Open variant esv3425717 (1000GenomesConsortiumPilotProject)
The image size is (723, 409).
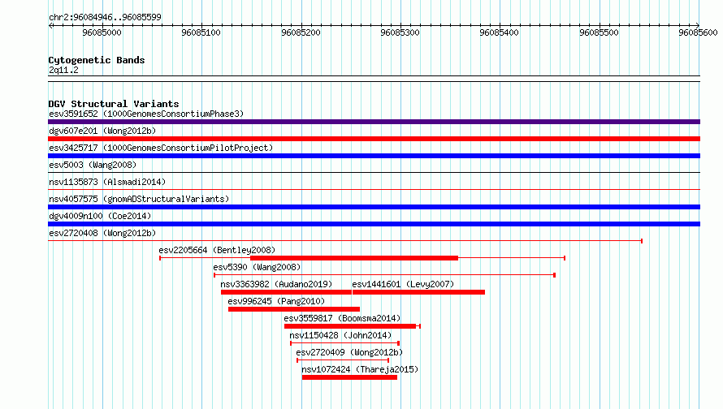tap(161, 148)
